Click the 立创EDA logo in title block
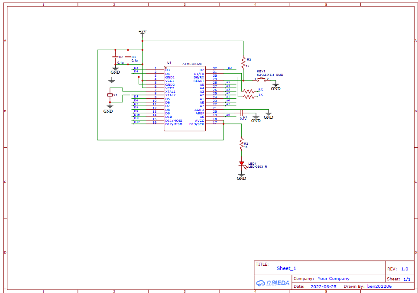The width and height of the screenshot is (418, 293). tap(273, 283)
